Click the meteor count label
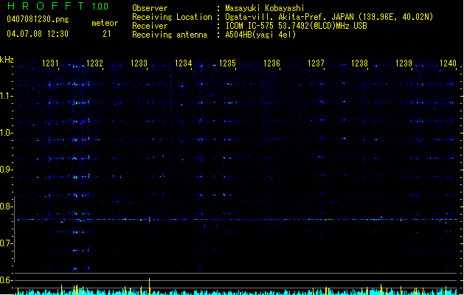 [x=105, y=23]
